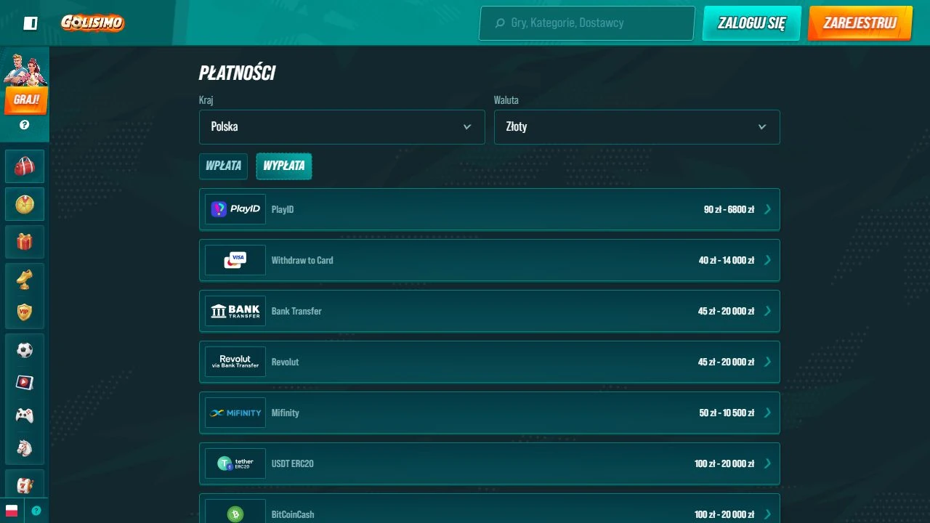930x523 pixels.
Task: Open the gift box bonuses icon
Action: click(x=25, y=242)
